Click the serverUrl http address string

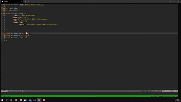pos(35,19)
